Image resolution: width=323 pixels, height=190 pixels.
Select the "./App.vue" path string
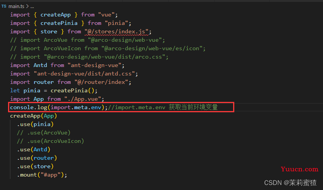pos(83,99)
